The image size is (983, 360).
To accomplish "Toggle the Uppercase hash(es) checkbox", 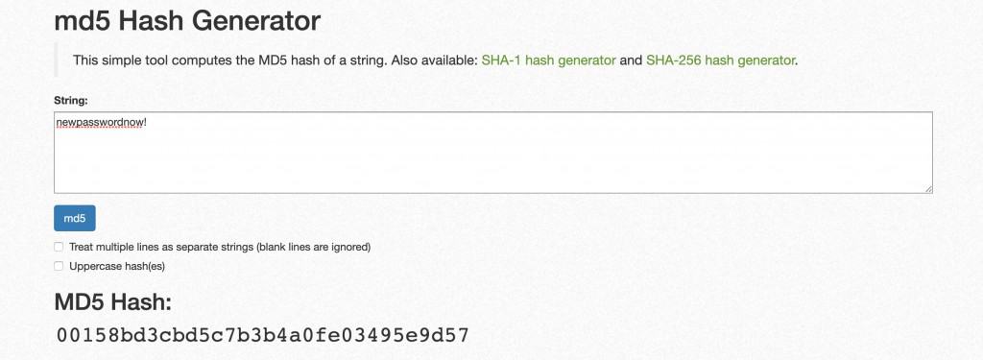I will pyautogui.click(x=59, y=266).
